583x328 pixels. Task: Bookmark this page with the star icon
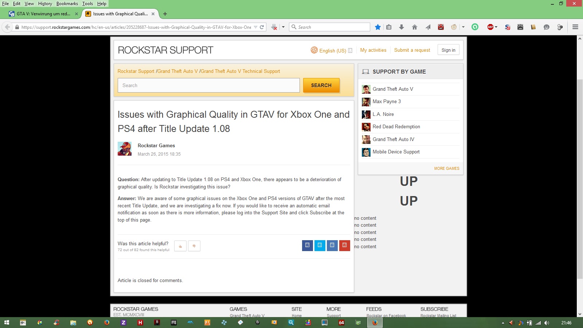[x=378, y=27]
